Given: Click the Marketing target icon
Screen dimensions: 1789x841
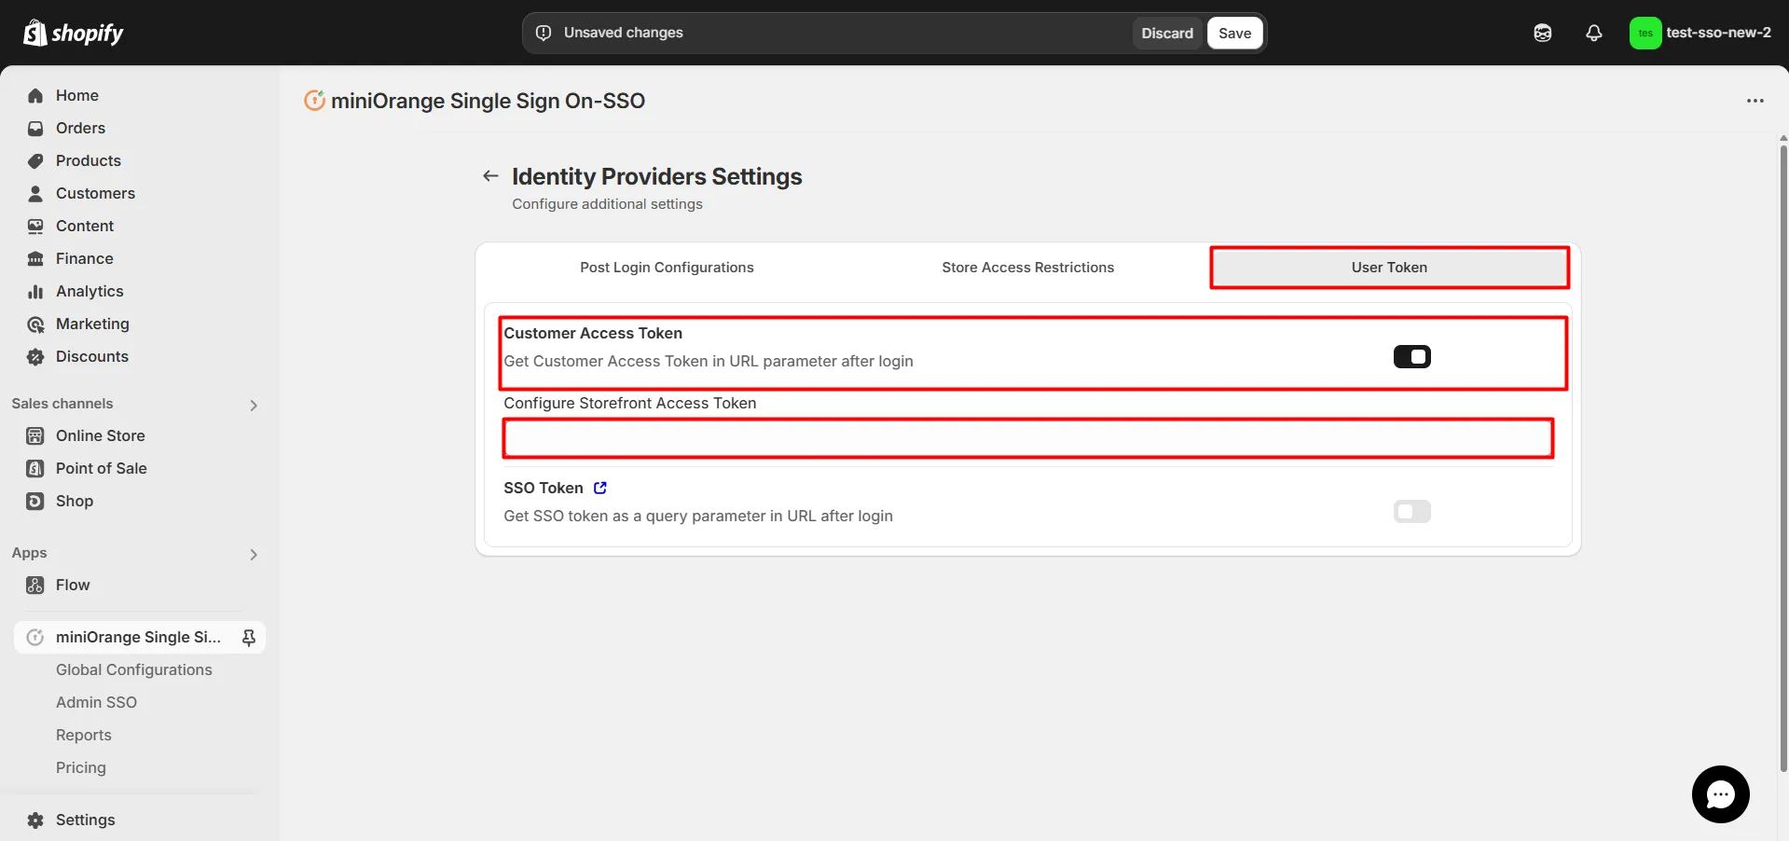Looking at the screenshot, I should point(35,324).
